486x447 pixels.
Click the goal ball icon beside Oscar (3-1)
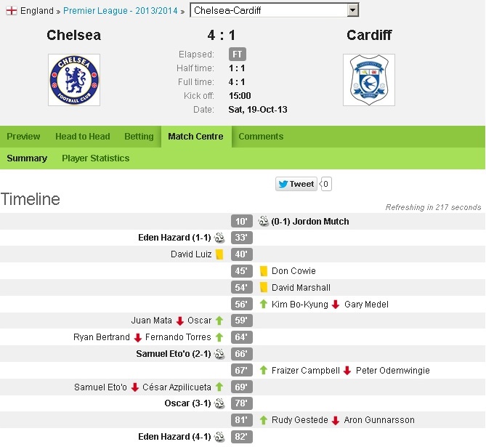click(x=219, y=403)
